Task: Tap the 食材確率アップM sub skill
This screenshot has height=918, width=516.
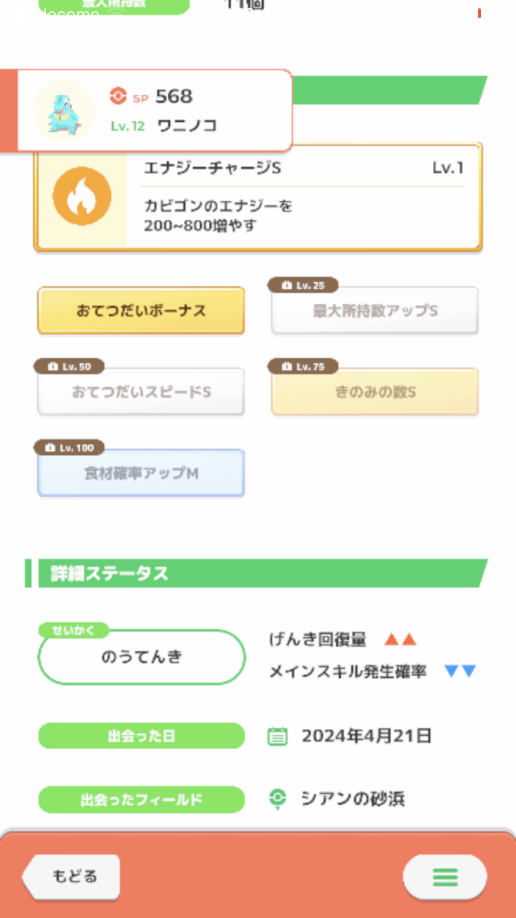Action: point(141,473)
